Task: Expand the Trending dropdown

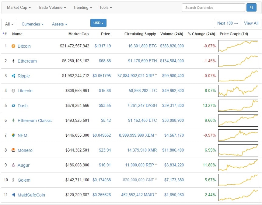Action: (82, 7)
